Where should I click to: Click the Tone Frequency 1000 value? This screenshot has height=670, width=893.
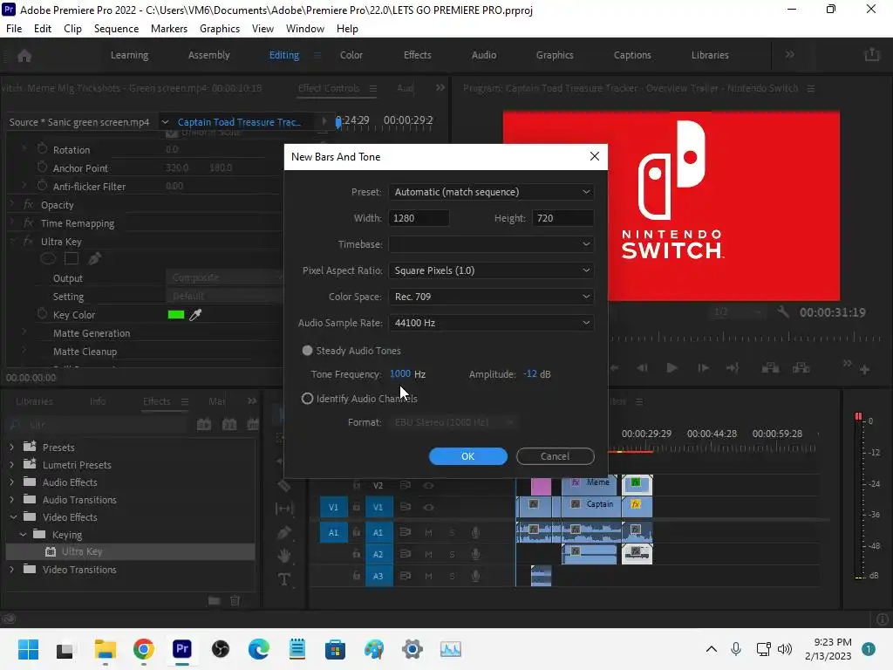pos(399,373)
